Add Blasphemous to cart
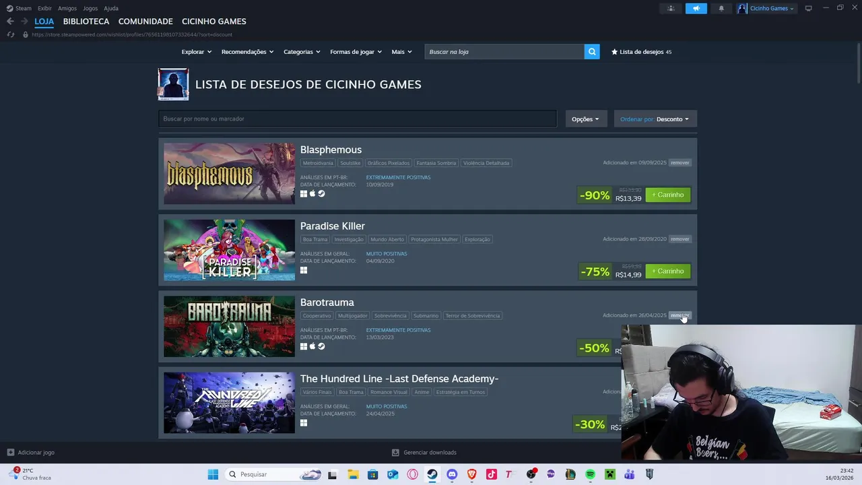 [x=668, y=195]
